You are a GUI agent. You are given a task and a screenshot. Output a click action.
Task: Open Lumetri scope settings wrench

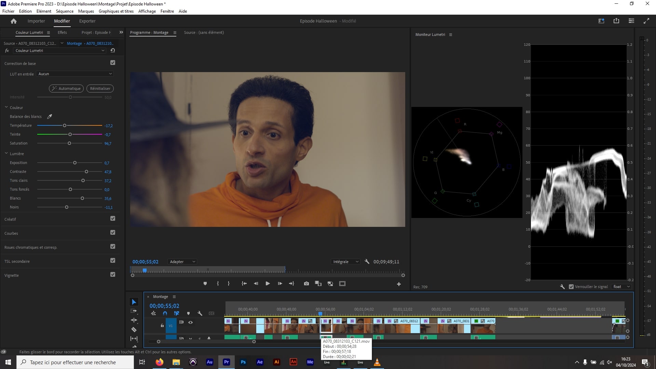click(562, 287)
